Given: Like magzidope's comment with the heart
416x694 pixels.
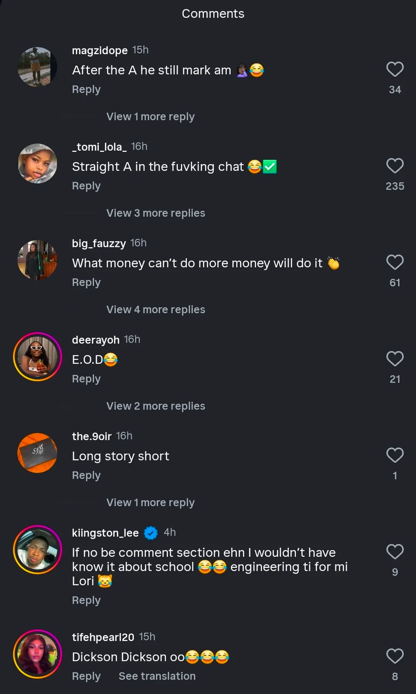Looking at the screenshot, I should point(395,70).
